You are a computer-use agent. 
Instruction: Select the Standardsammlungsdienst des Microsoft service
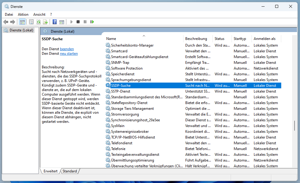[x=147, y=97]
